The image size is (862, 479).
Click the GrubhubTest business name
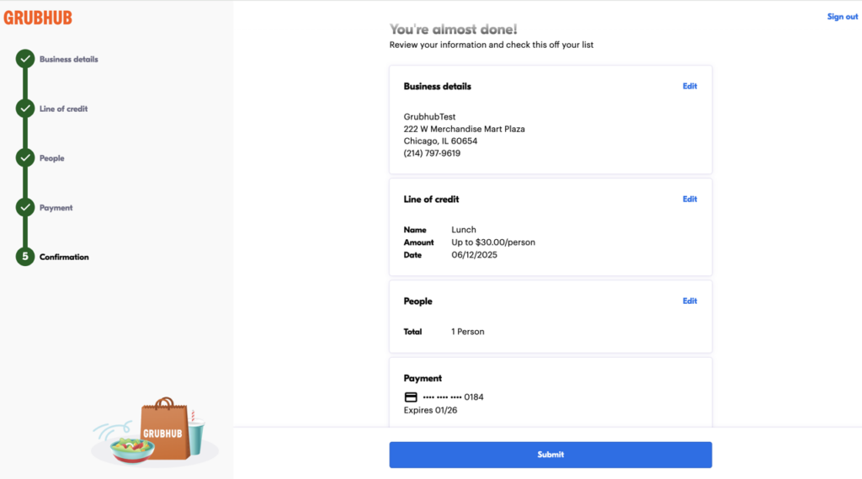(x=429, y=117)
